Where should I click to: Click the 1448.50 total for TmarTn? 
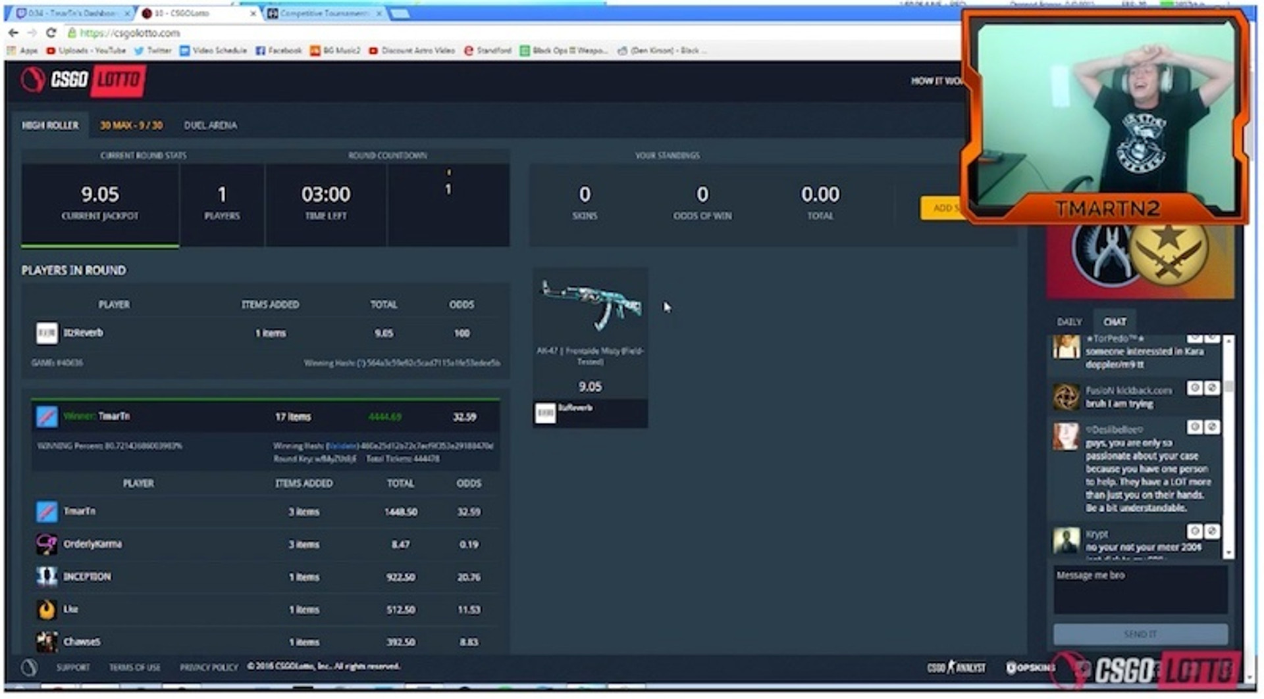pos(400,512)
